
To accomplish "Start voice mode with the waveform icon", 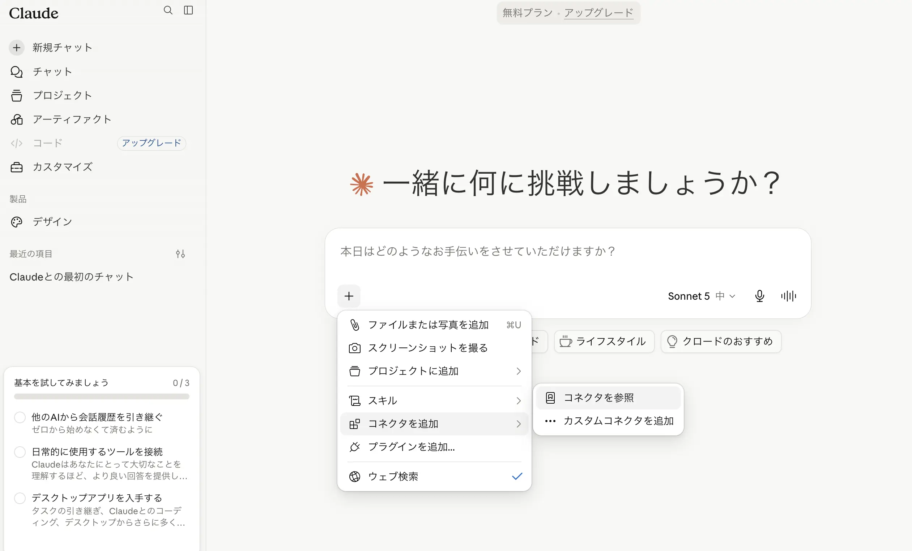I will (x=788, y=296).
